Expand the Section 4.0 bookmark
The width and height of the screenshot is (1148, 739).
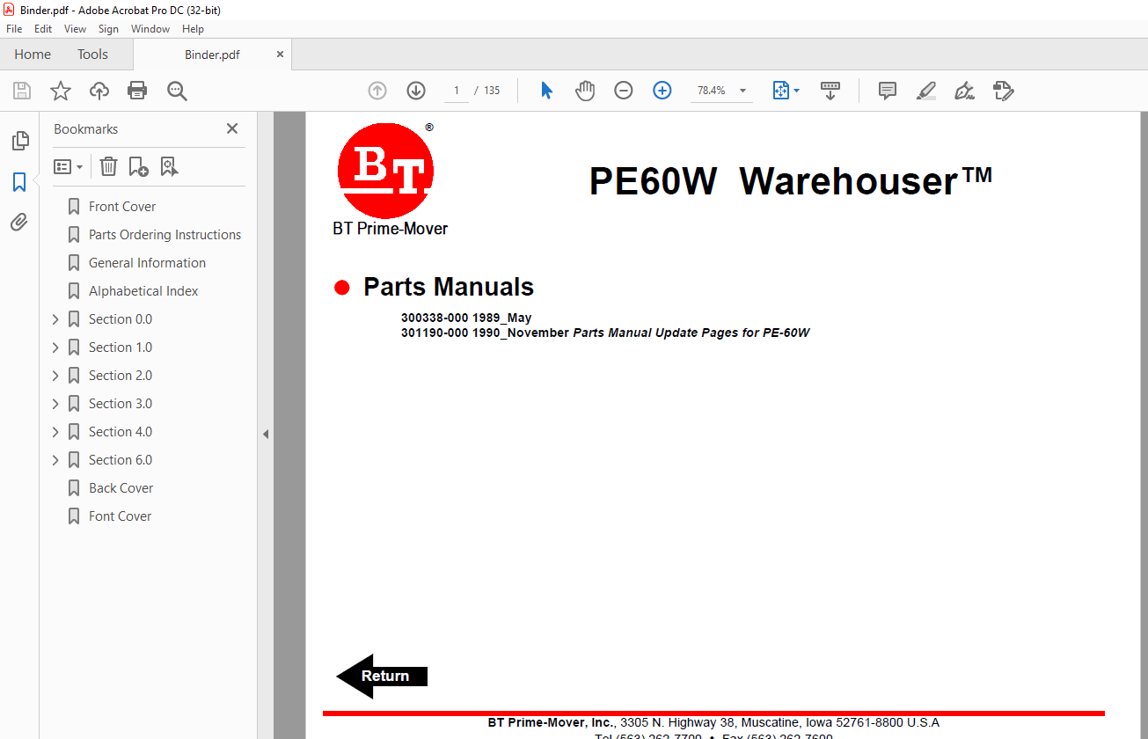(x=55, y=432)
